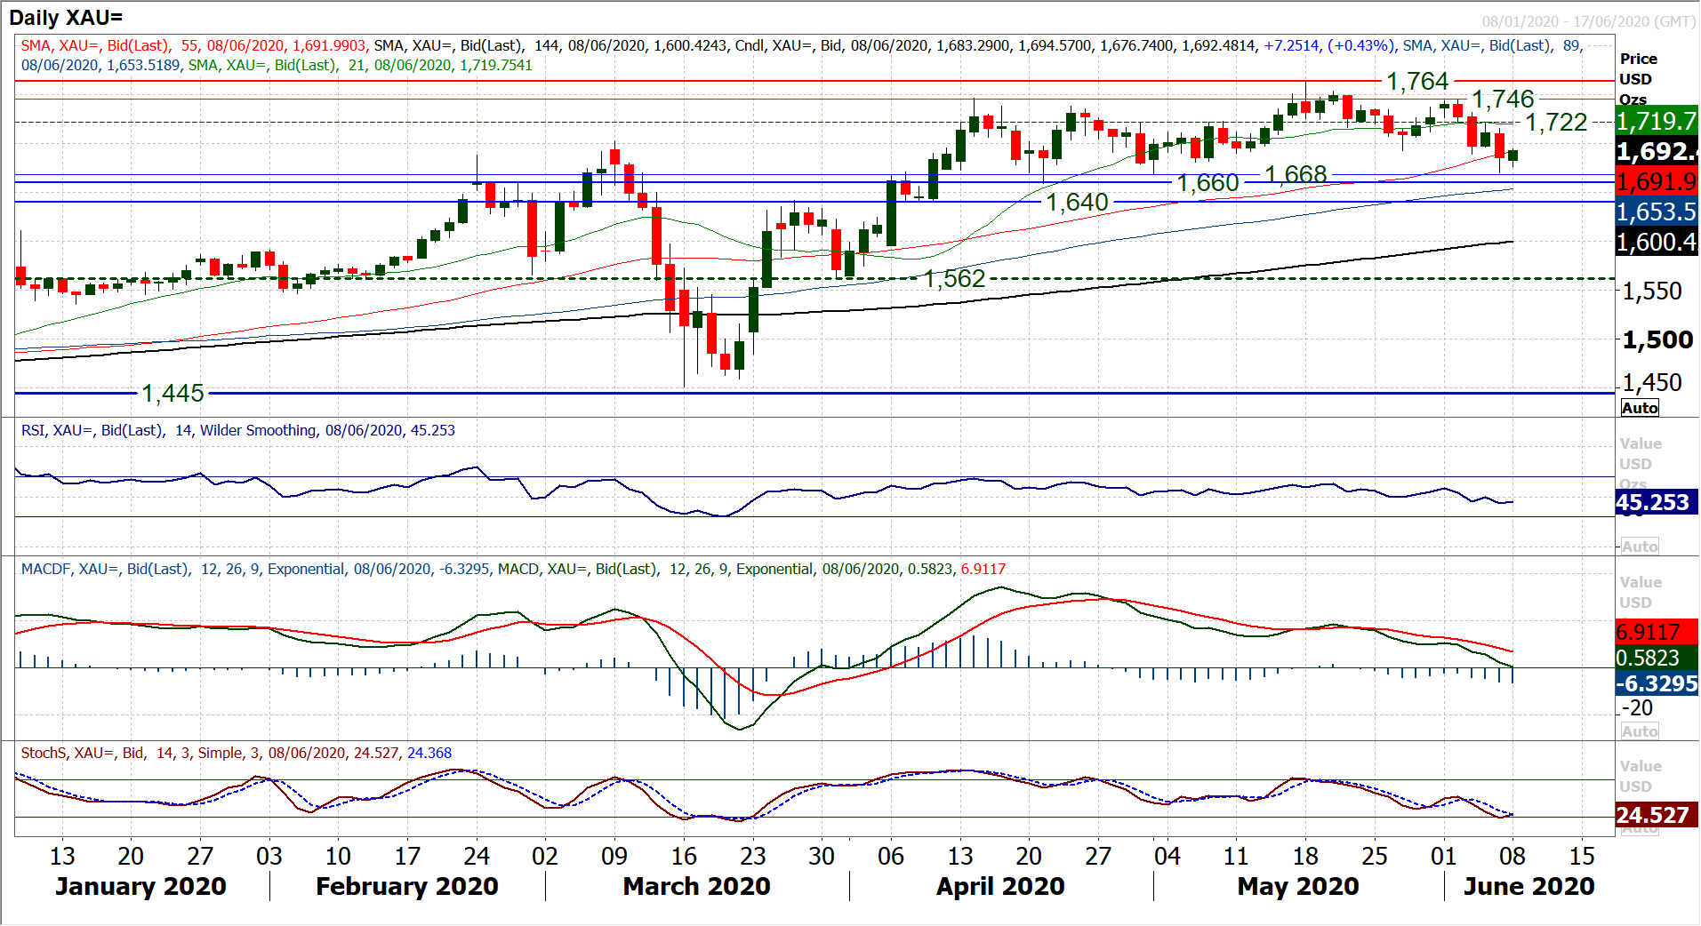Click the RSI value tag 45.253
This screenshot has height=926, width=1701.
1656,503
